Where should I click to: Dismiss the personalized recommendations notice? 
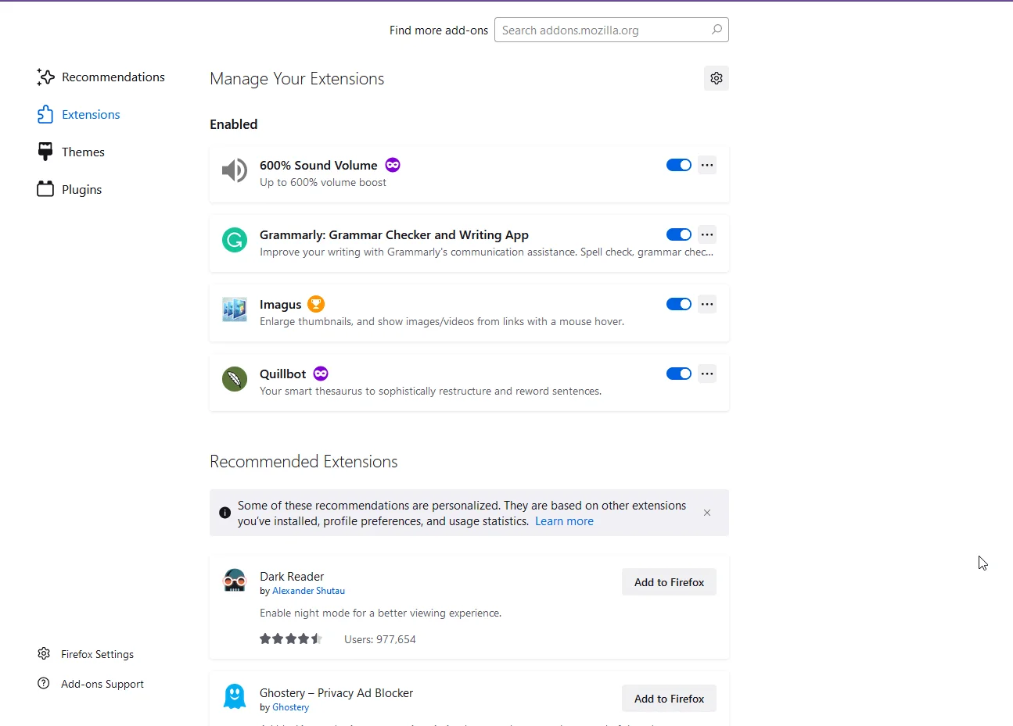point(707,513)
